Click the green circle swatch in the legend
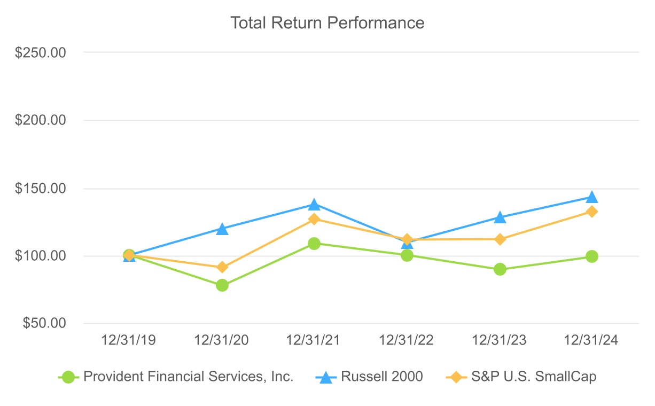The width and height of the screenshot is (655, 406). pyautogui.click(x=68, y=377)
